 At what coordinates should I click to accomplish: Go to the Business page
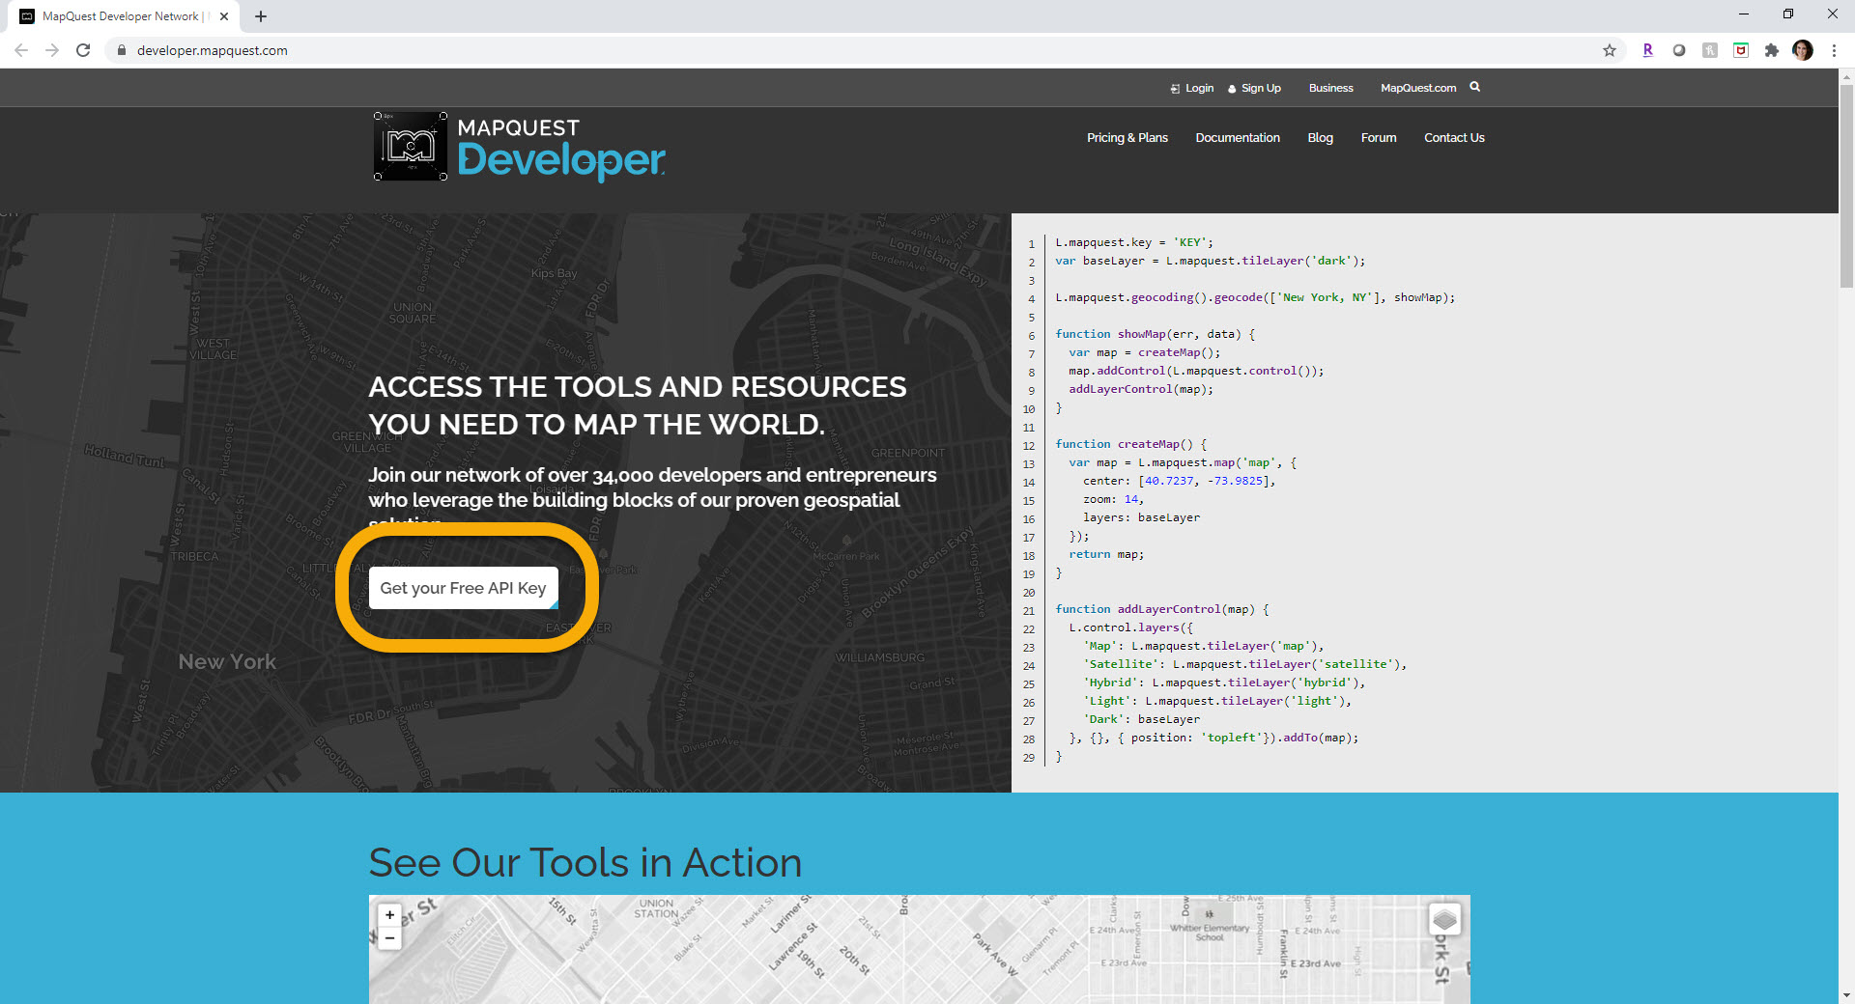click(x=1330, y=88)
